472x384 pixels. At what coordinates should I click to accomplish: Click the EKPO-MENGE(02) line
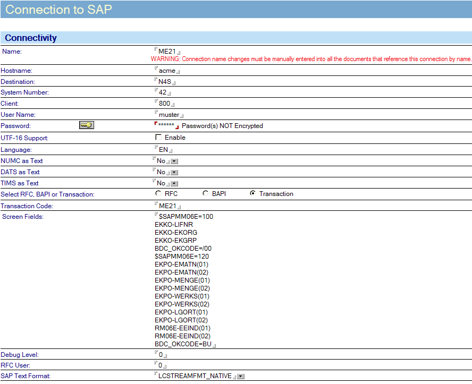click(182, 288)
